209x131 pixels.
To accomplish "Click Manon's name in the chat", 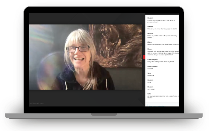I will 150,49.
